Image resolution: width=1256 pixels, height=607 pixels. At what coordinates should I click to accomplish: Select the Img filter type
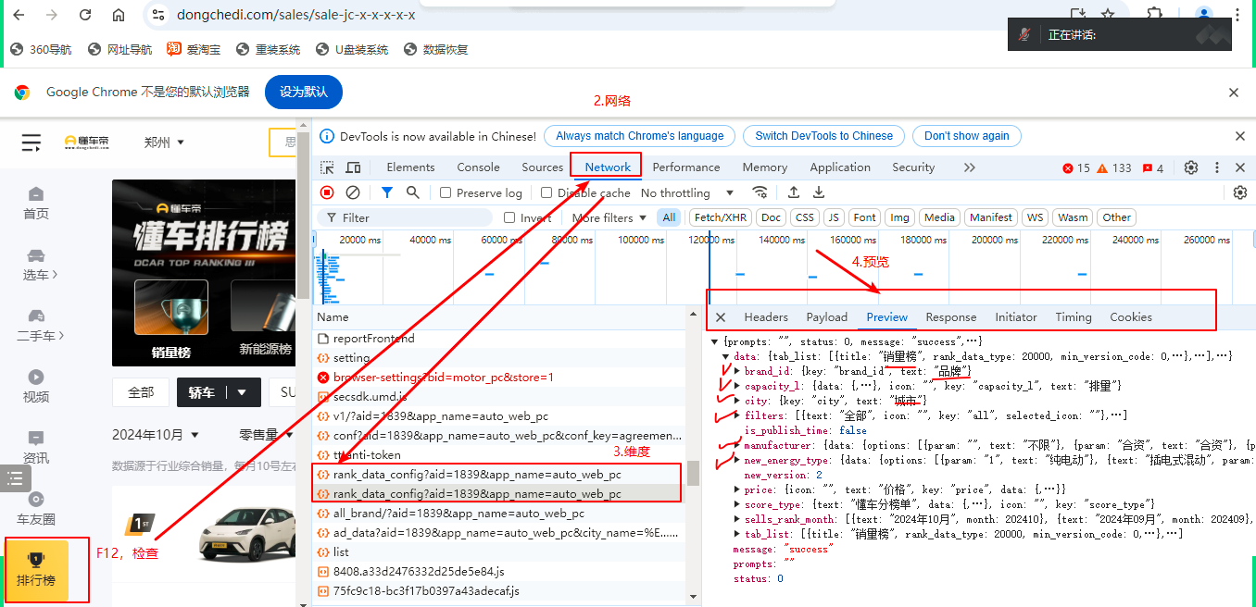point(898,217)
